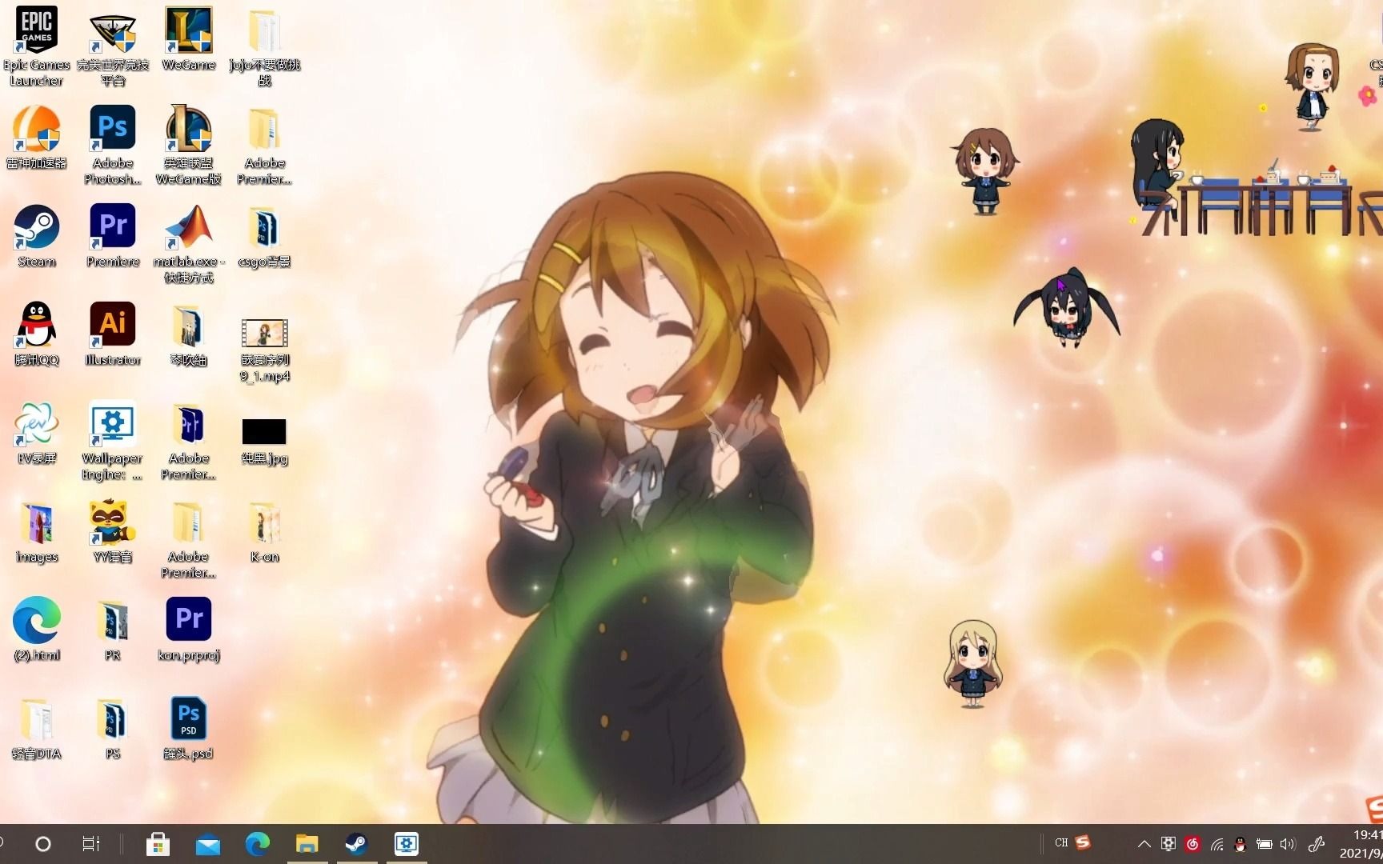The image size is (1383, 864).
Task: Select the PR folder on desktop
Action: pyautogui.click(x=113, y=630)
